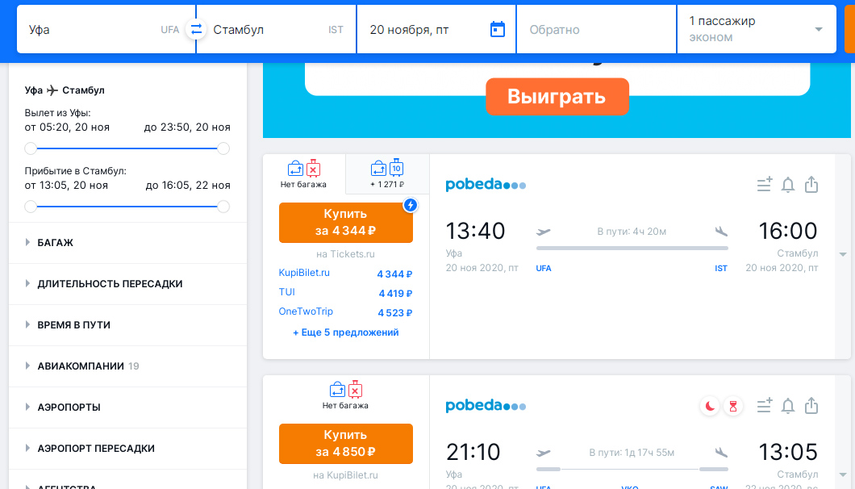Click the return date field 'Обратно'
Viewport: 855px width, 489px height.
597,30
